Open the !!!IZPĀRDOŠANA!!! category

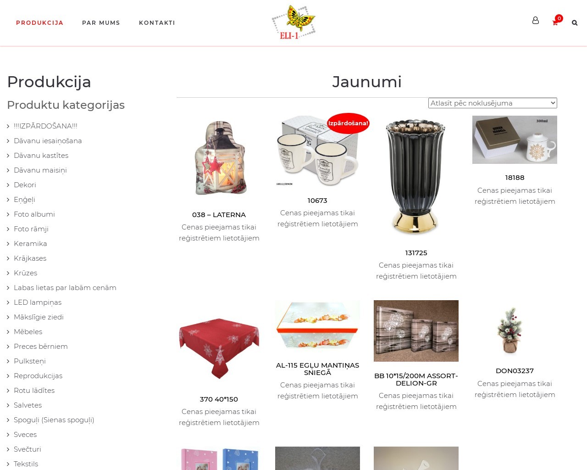(x=45, y=126)
